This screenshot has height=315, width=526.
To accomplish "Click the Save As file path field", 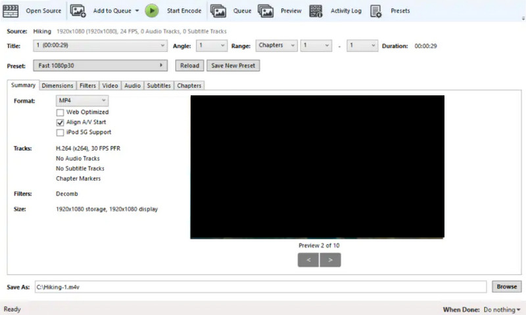I will tap(260, 287).
